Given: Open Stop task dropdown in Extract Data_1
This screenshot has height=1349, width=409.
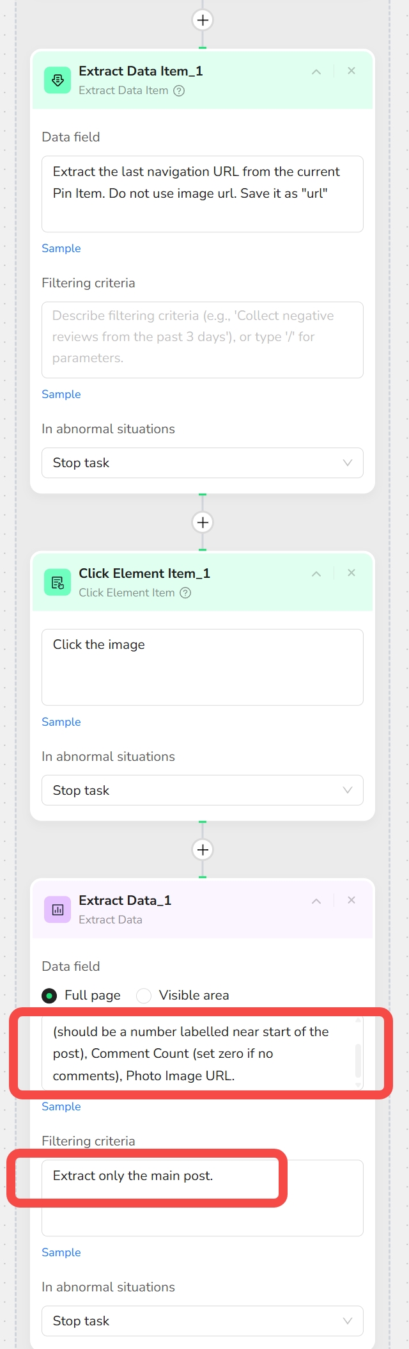Looking at the screenshot, I should (x=202, y=1321).
